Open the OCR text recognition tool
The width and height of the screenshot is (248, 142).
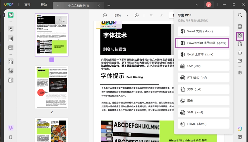[240, 26]
